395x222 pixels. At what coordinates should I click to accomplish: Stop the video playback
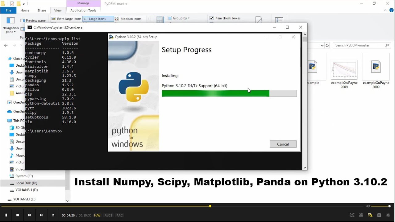[18, 215]
